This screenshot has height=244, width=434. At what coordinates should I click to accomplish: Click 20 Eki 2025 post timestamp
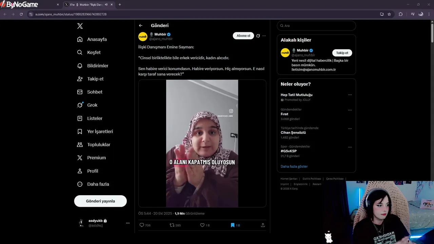pos(163,213)
